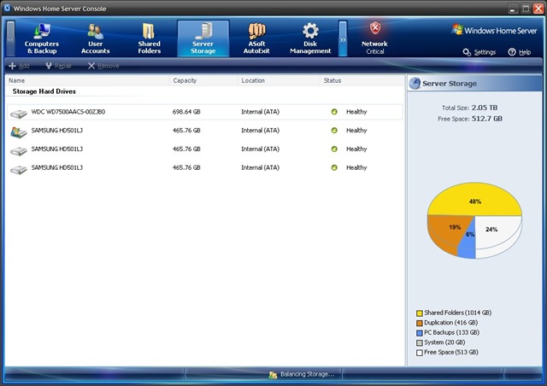Click the Repair drive button
The image size is (547, 386).
[x=58, y=66]
